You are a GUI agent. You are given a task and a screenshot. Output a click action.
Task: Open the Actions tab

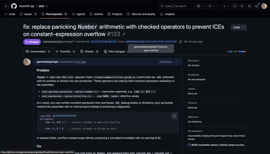click(96, 14)
